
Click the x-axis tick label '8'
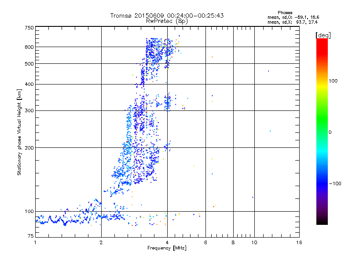[233, 242]
